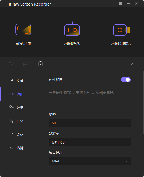The height and width of the screenshot is (177, 144).
Task: Click the settings panel vertical scrollbar
Action: pyautogui.click(x=143, y=103)
